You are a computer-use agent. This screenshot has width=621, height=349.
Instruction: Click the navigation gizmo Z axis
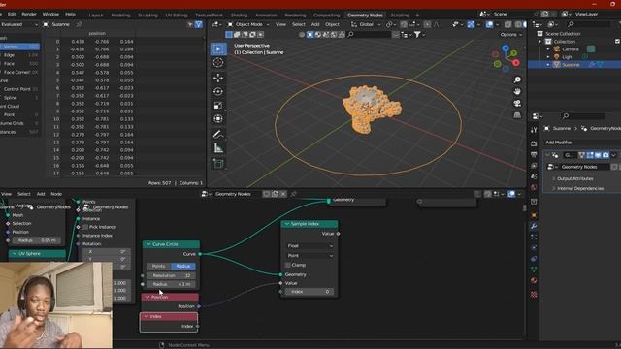[x=506, y=48]
